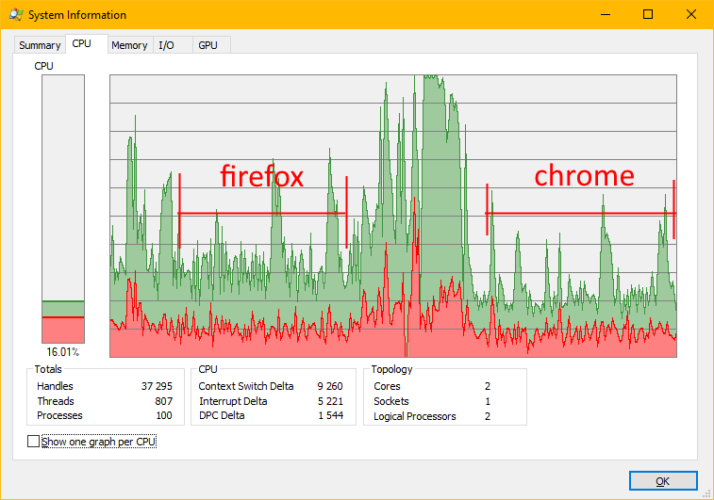Click the System Information title bar icon
This screenshot has width=714, height=500.
pos(16,14)
